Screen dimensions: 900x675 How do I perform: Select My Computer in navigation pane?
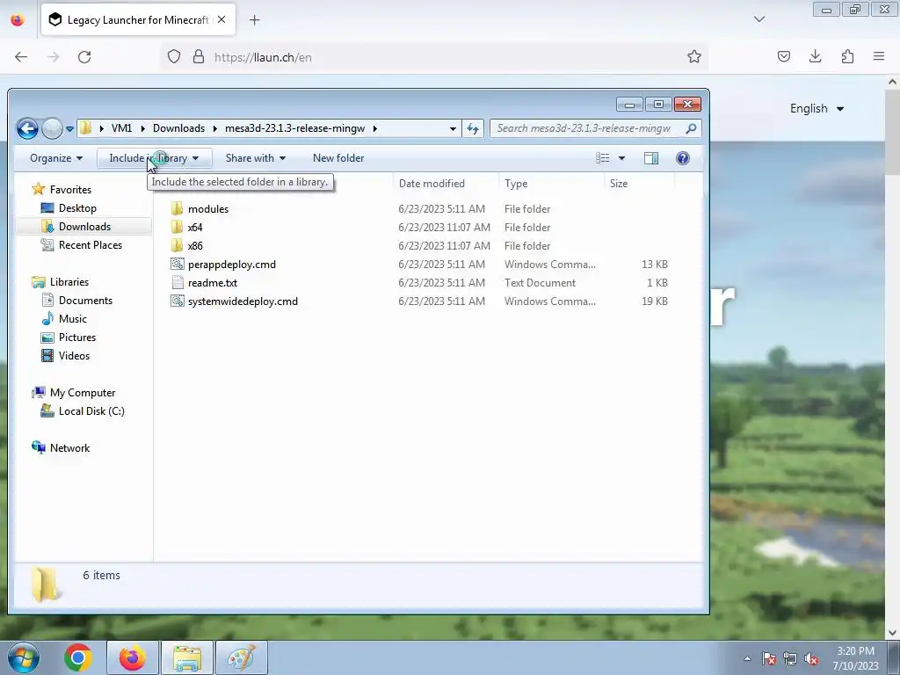tap(82, 393)
